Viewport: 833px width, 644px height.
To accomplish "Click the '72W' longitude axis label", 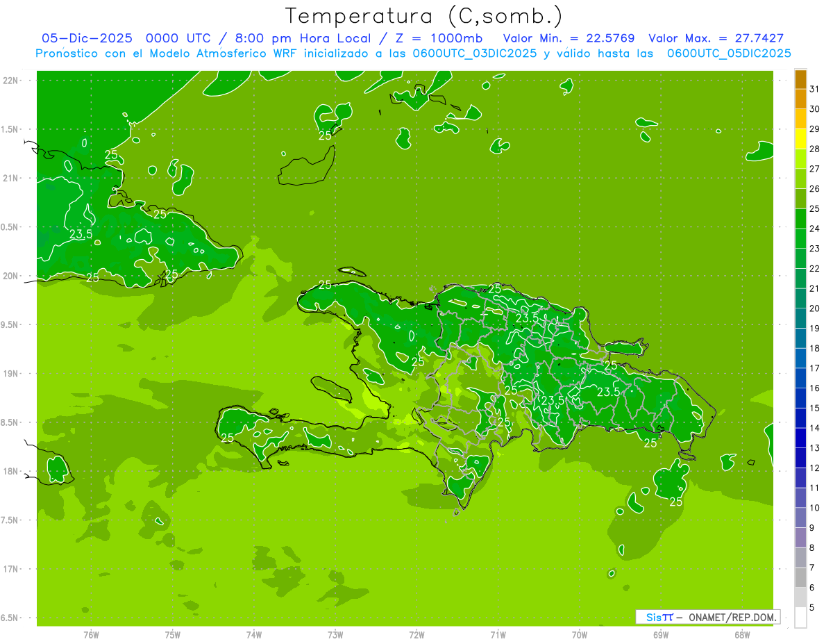I will click(416, 635).
